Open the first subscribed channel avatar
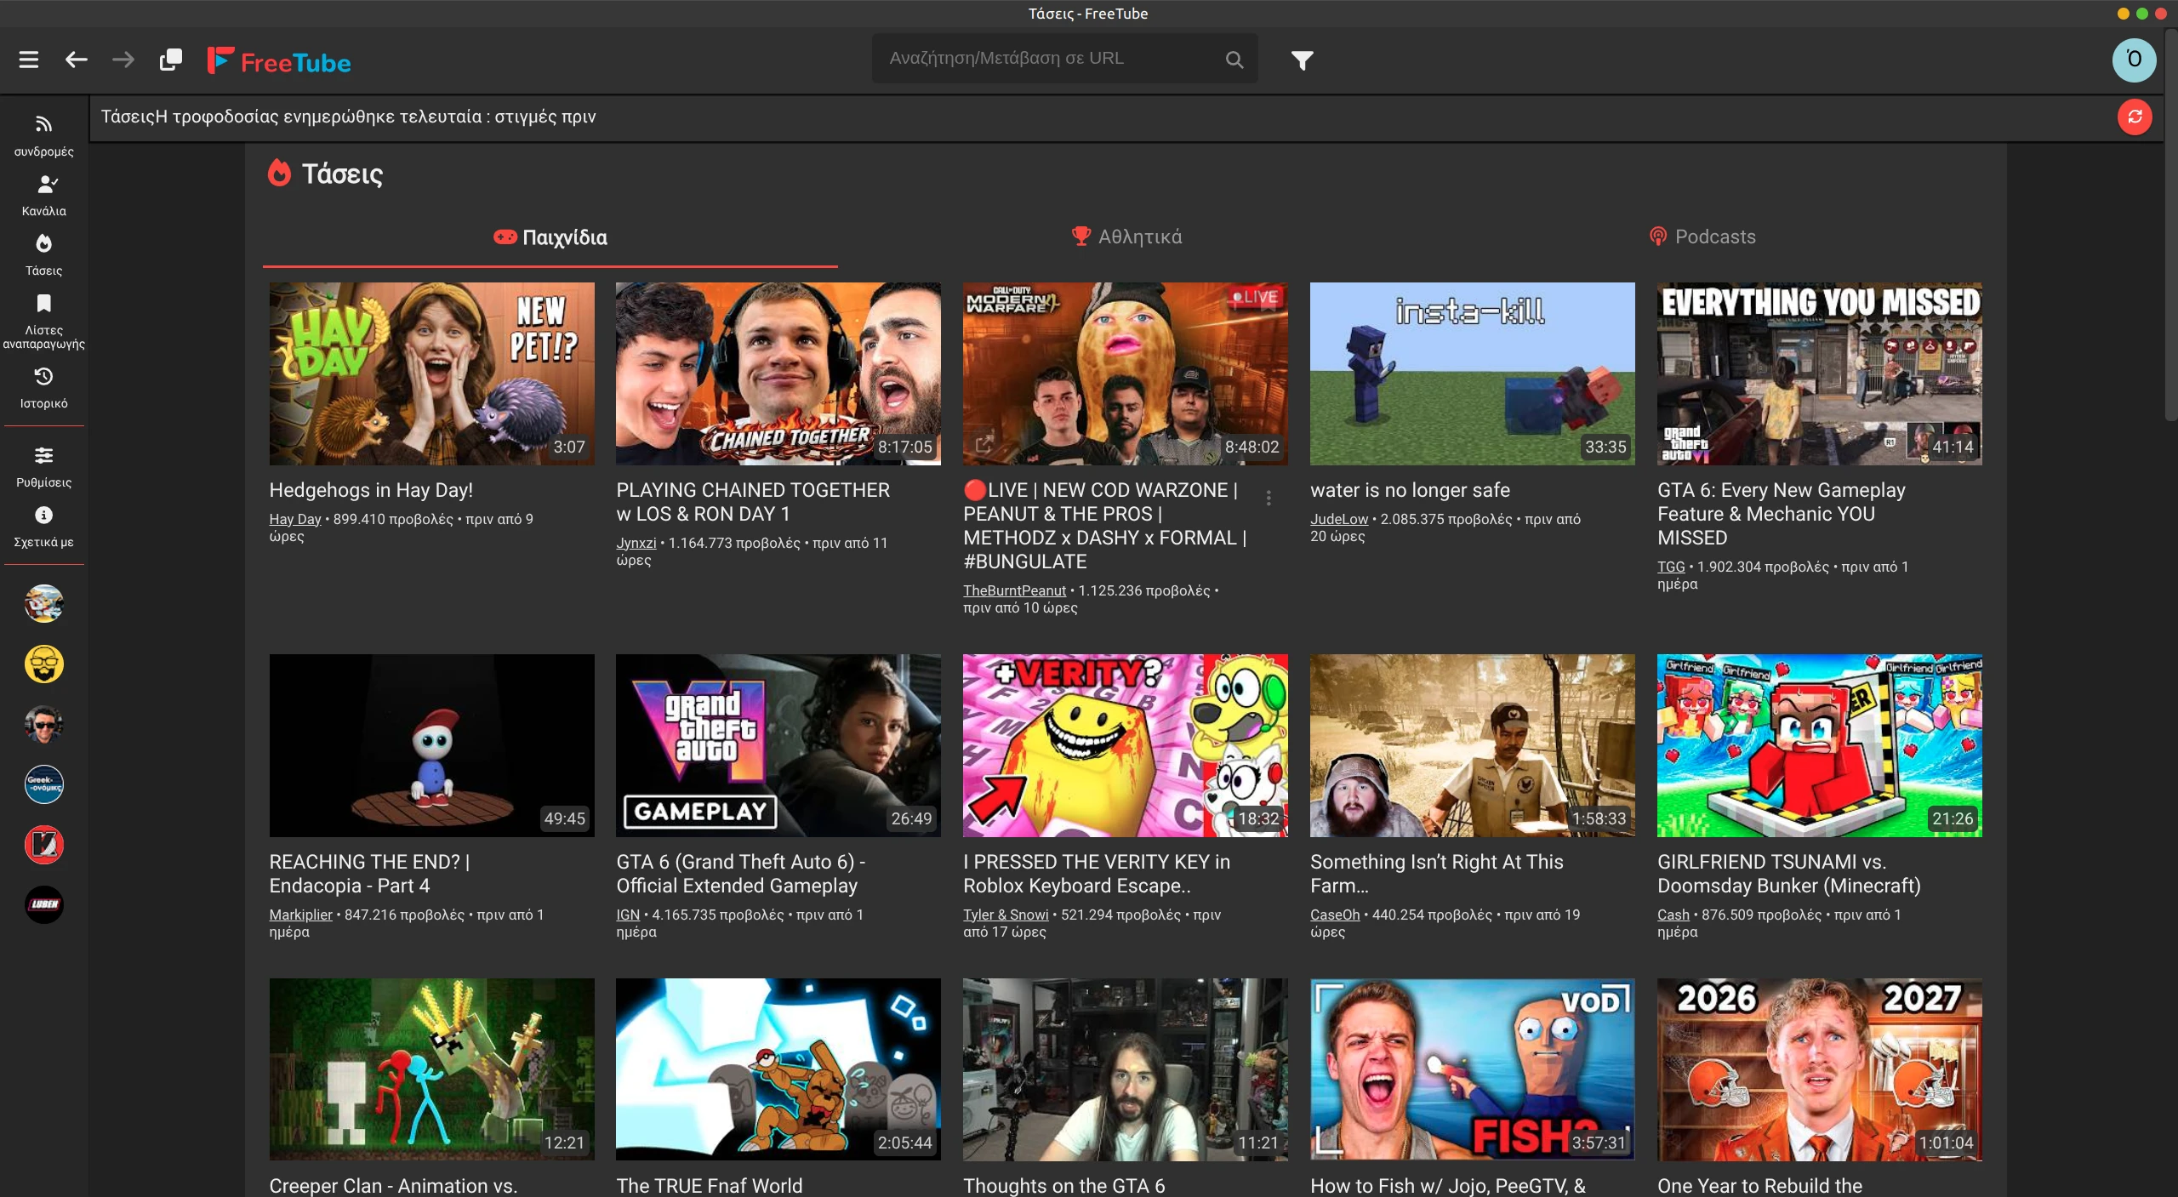2178x1197 pixels. click(x=44, y=604)
